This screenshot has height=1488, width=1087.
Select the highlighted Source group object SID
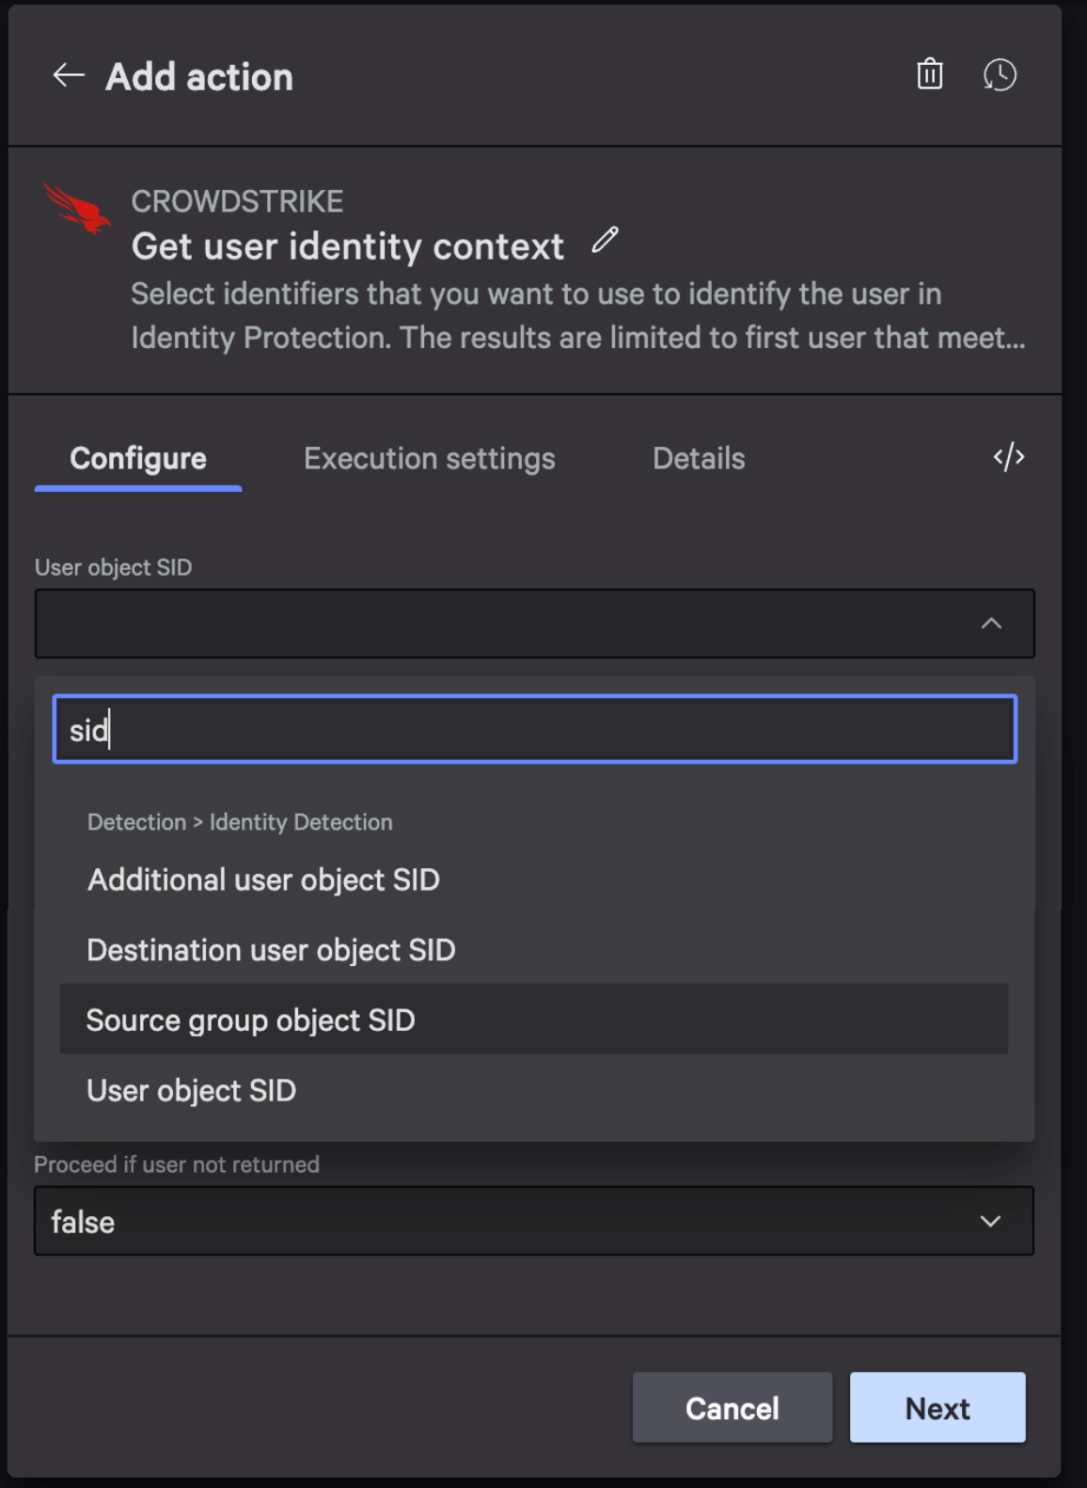pos(250,1021)
